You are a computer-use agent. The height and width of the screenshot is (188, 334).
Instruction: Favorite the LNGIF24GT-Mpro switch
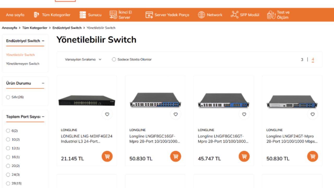coord(313,114)
